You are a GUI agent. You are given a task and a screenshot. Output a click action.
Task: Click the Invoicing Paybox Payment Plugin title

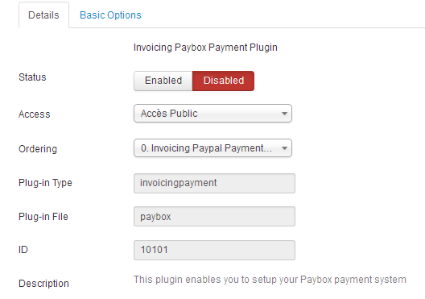pyautogui.click(x=205, y=48)
